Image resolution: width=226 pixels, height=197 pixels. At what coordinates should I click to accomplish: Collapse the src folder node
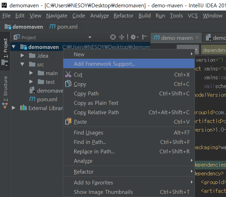pyautogui.click(x=22, y=64)
